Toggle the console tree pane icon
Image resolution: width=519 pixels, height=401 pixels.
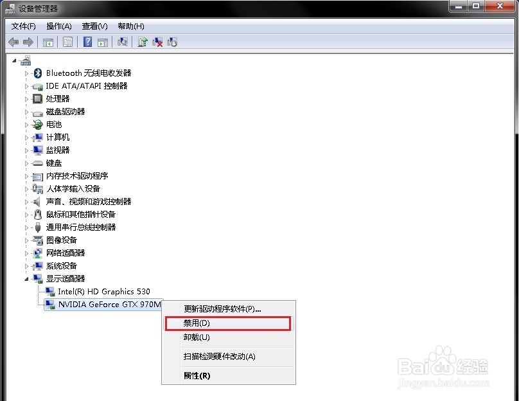click(48, 42)
